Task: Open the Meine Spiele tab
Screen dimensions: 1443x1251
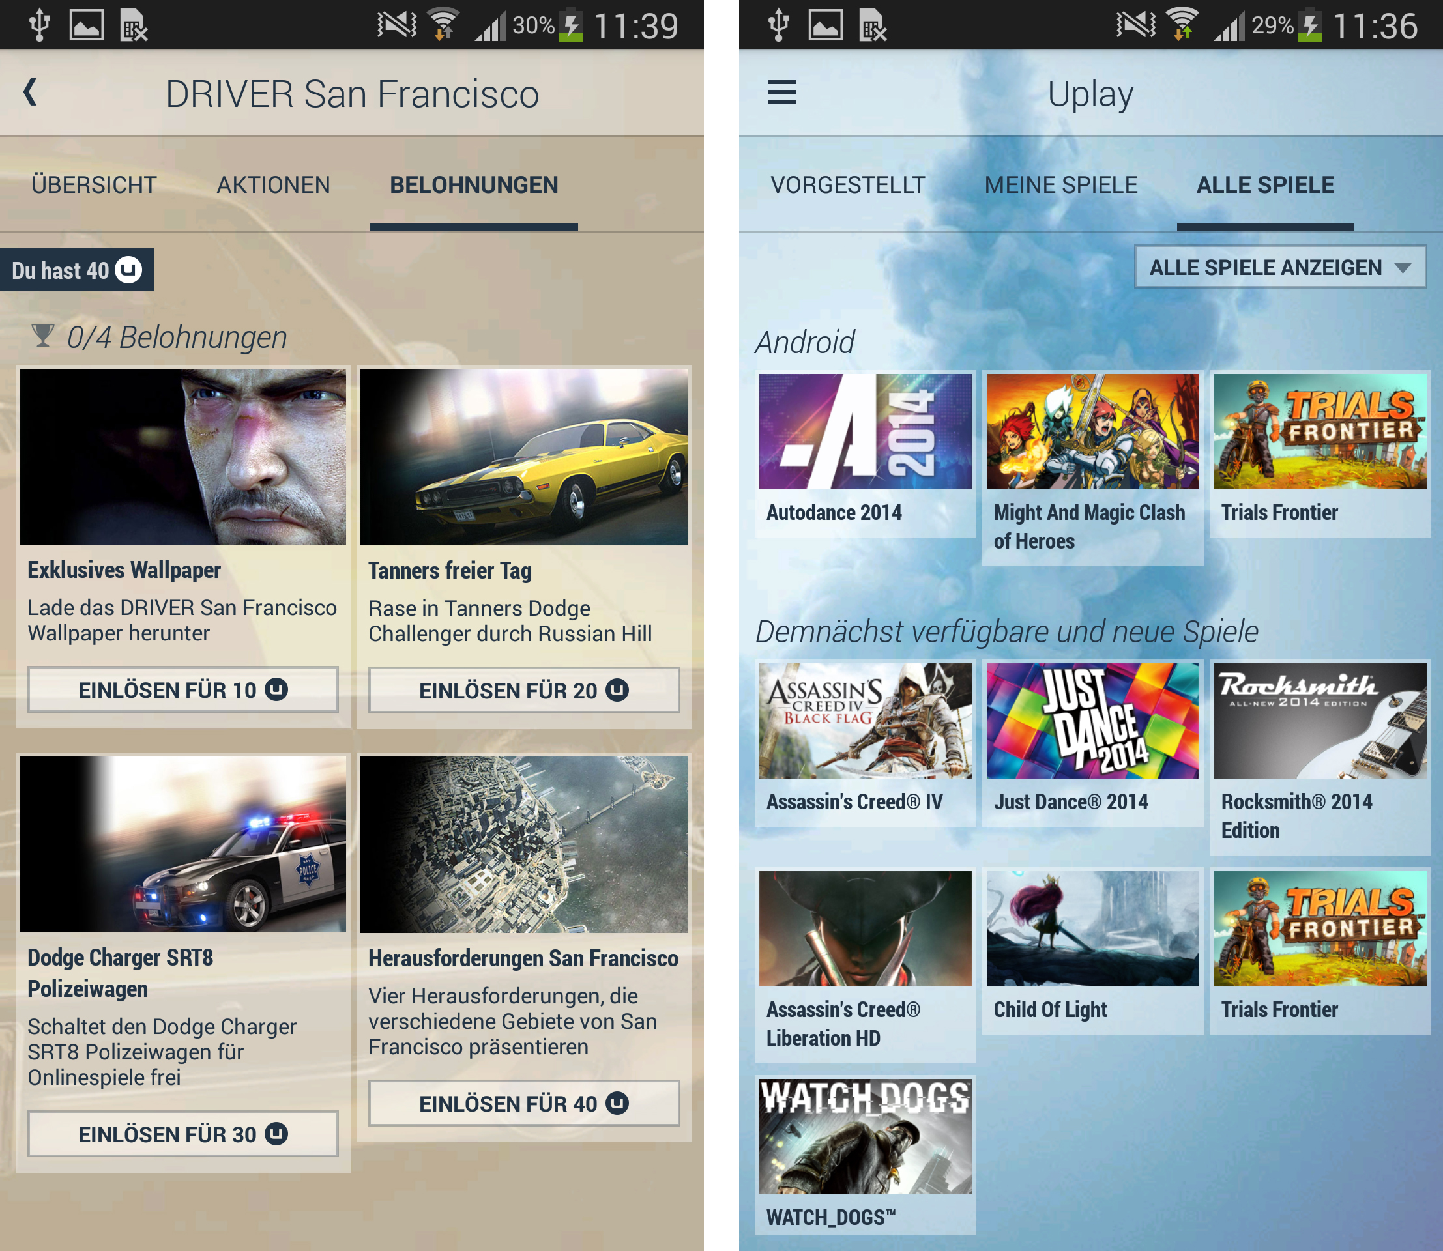Action: click(1060, 185)
